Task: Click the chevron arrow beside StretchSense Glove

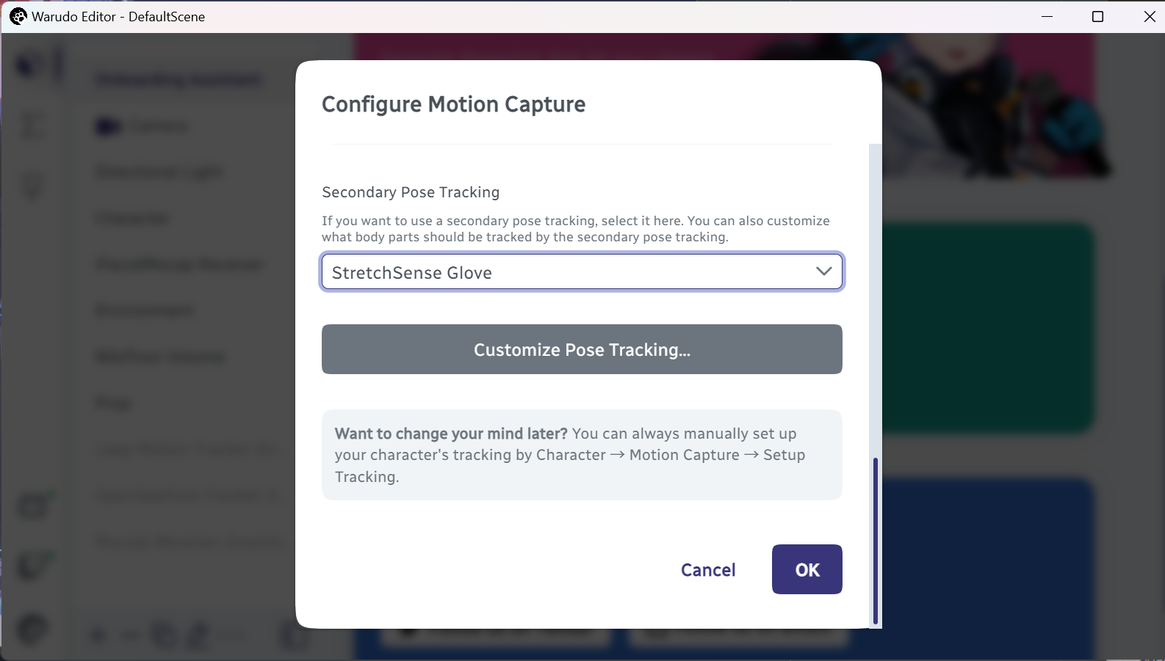Action: pos(823,271)
